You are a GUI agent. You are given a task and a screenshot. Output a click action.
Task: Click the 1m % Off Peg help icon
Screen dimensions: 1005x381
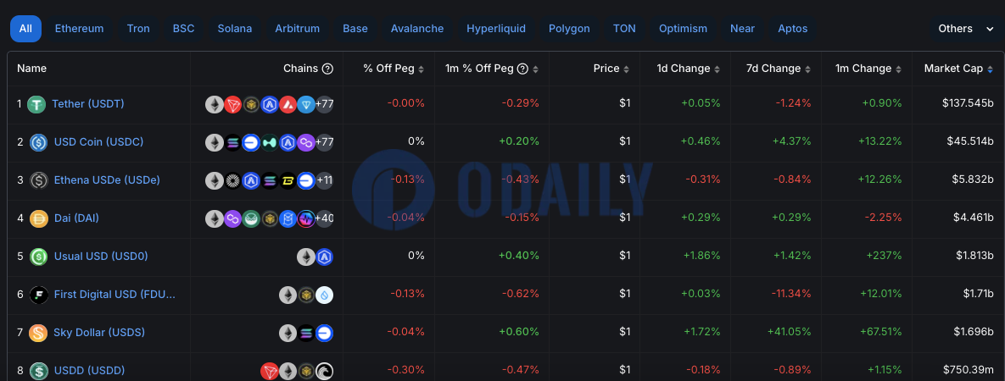(x=522, y=69)
